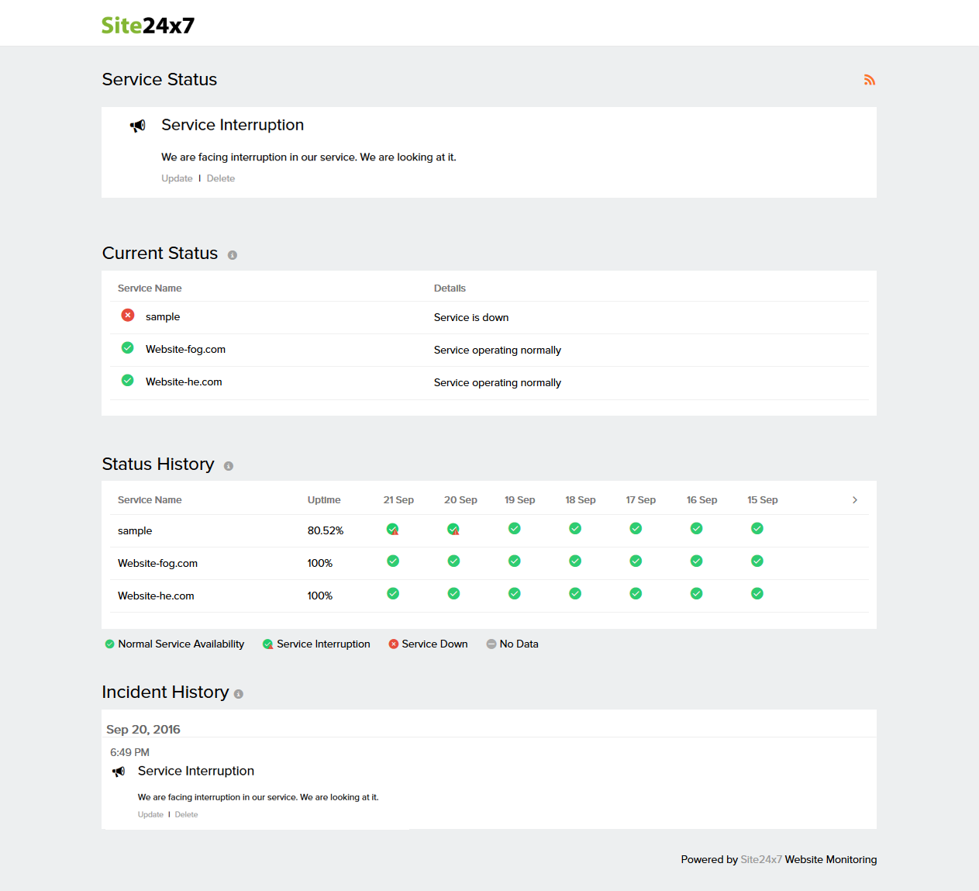
Task: Click megaphone icon in top announcement
Action: (138, 126)
